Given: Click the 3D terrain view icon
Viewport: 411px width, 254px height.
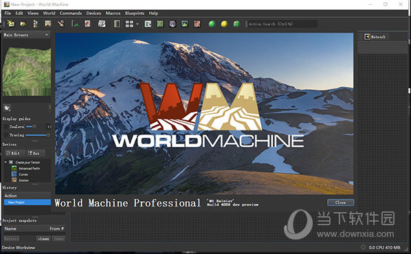Looking at the screenshot, I should (185, 24).
